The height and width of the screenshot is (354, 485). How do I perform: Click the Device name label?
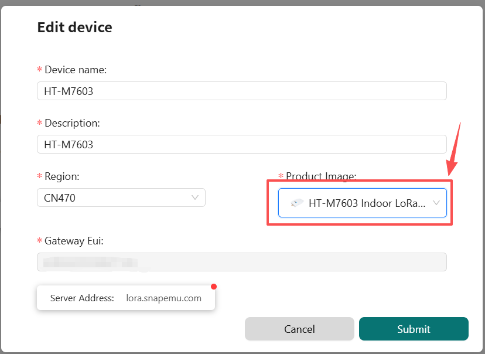75,70
